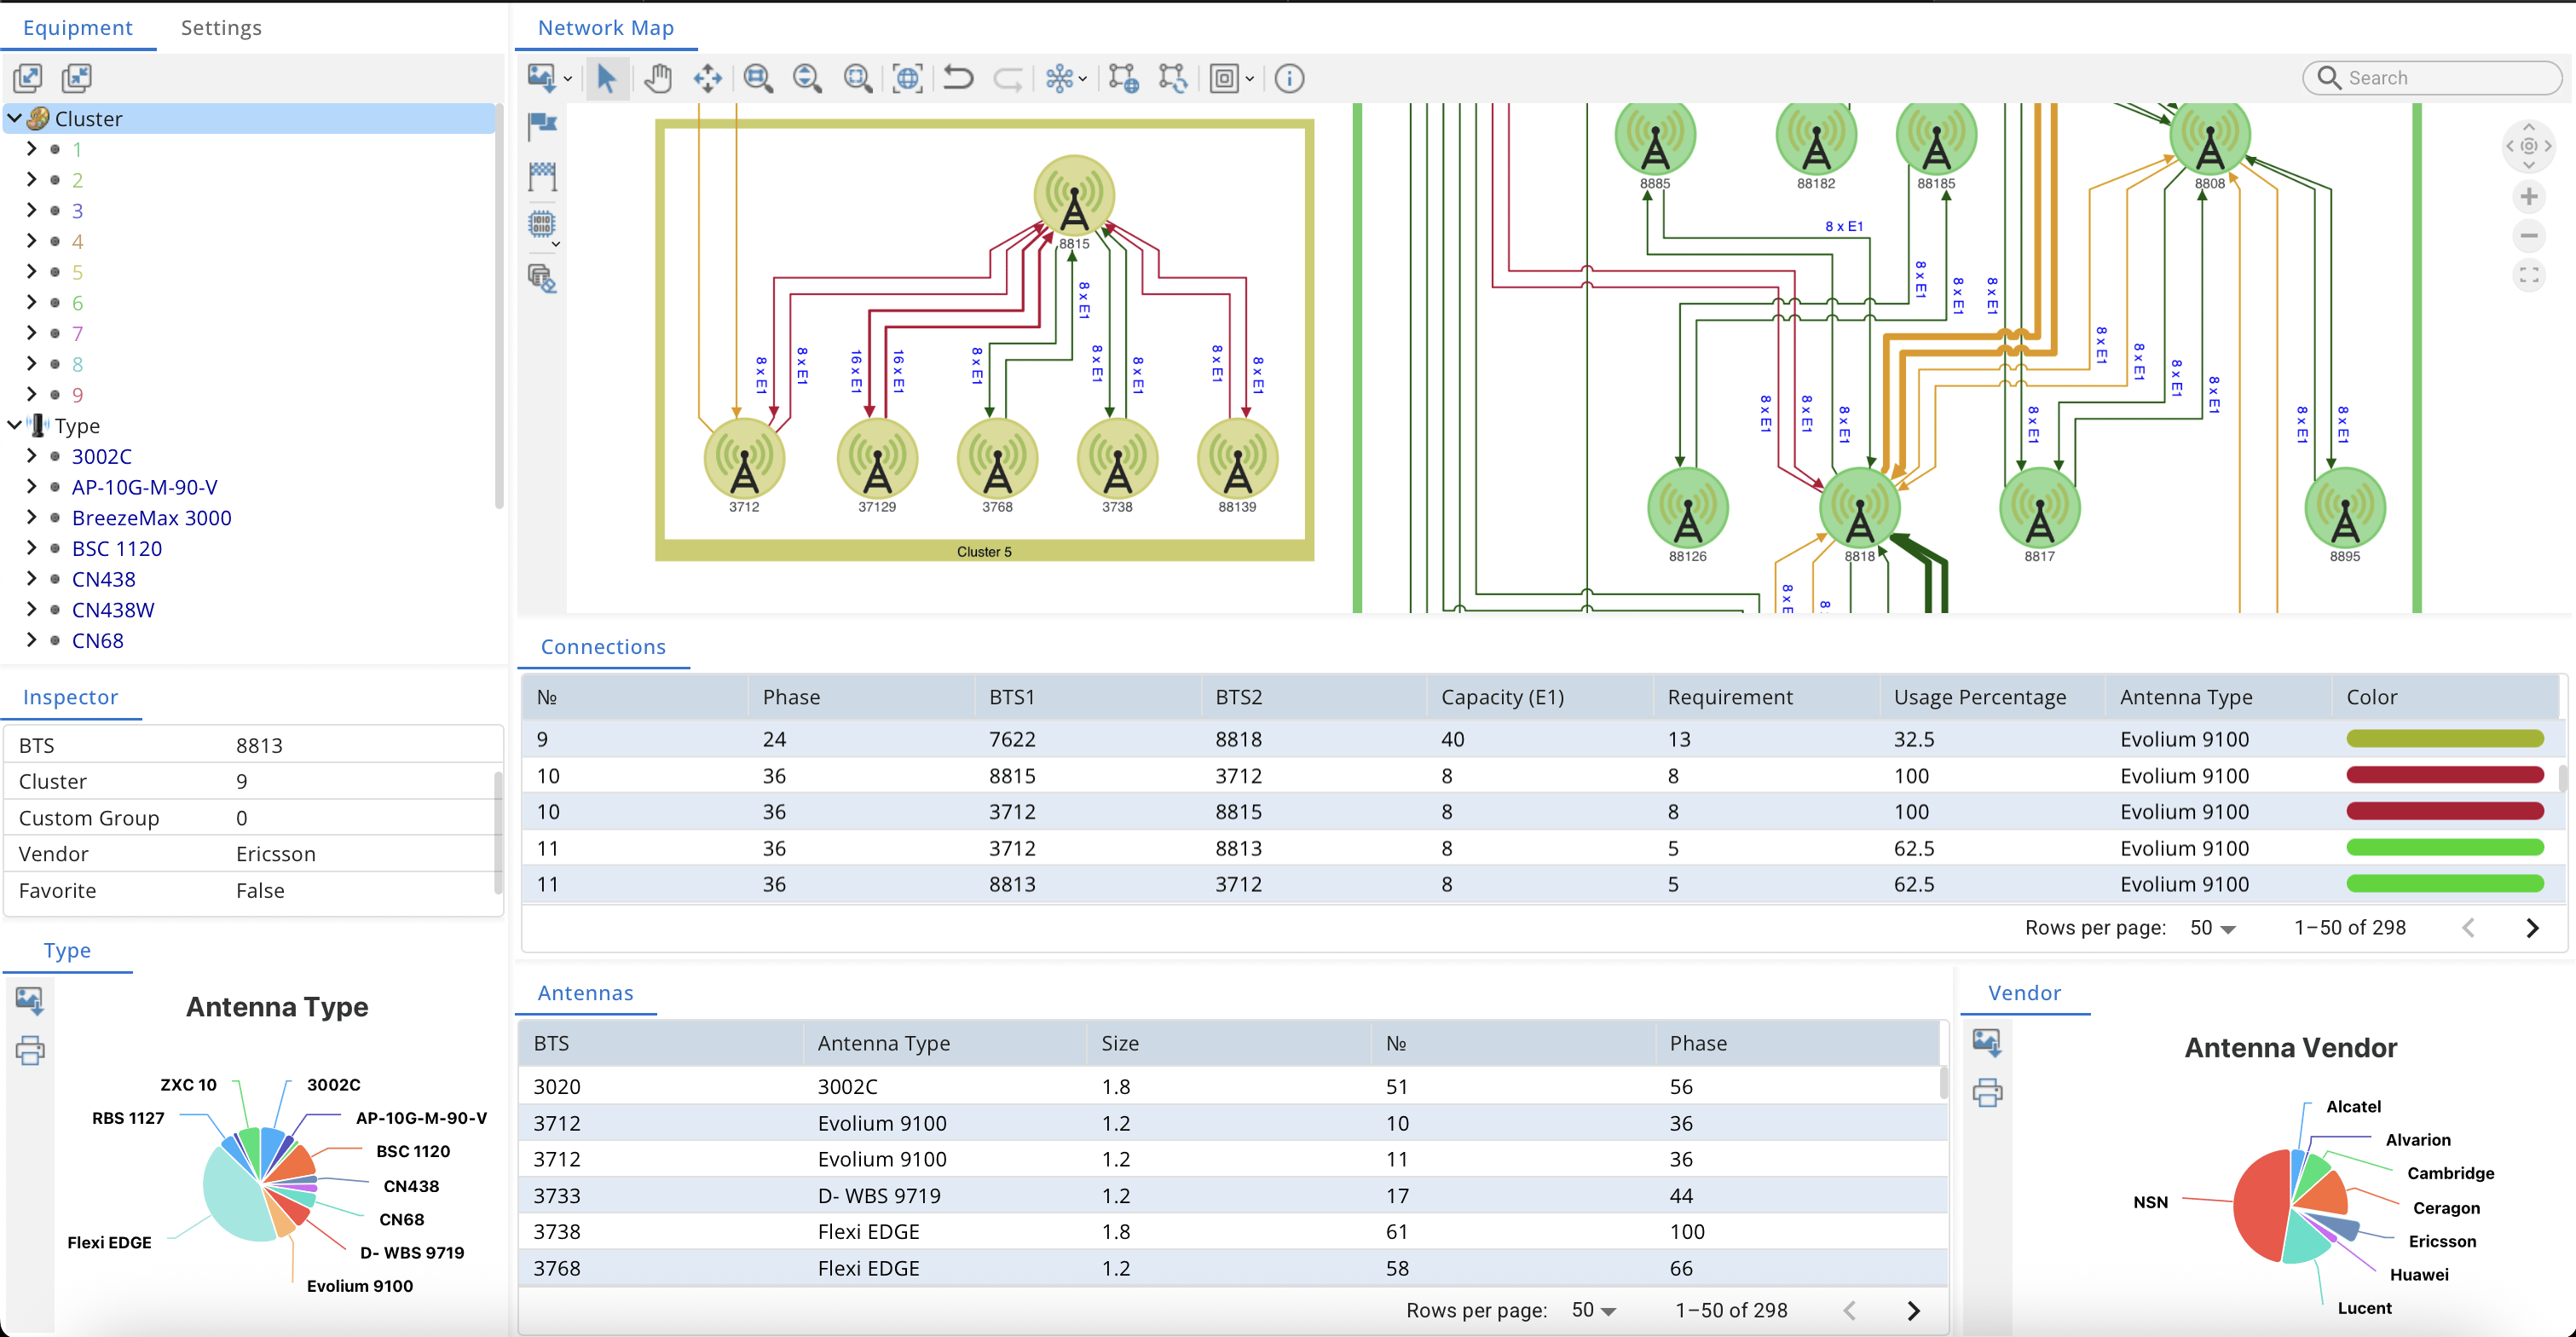Click the map navigation pan compass control
The image size is (2576, 1337).
click(2528, 146)
